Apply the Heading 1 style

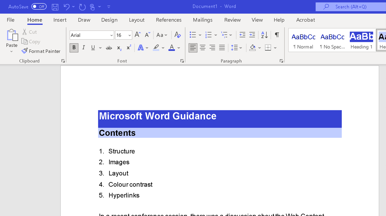point(361,40)
